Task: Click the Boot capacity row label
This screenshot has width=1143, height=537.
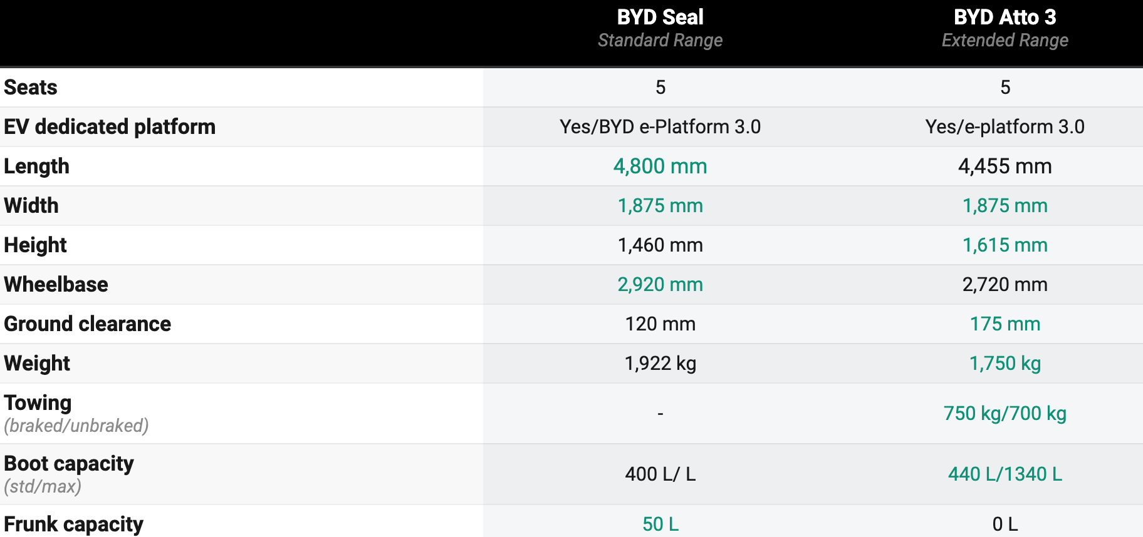Action: [x=69, y=464]
